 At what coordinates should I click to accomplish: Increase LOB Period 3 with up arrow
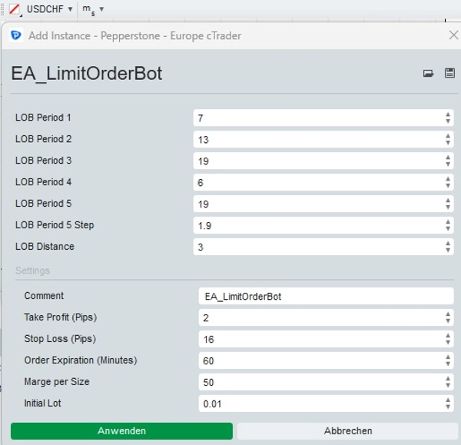click(448, 158)
